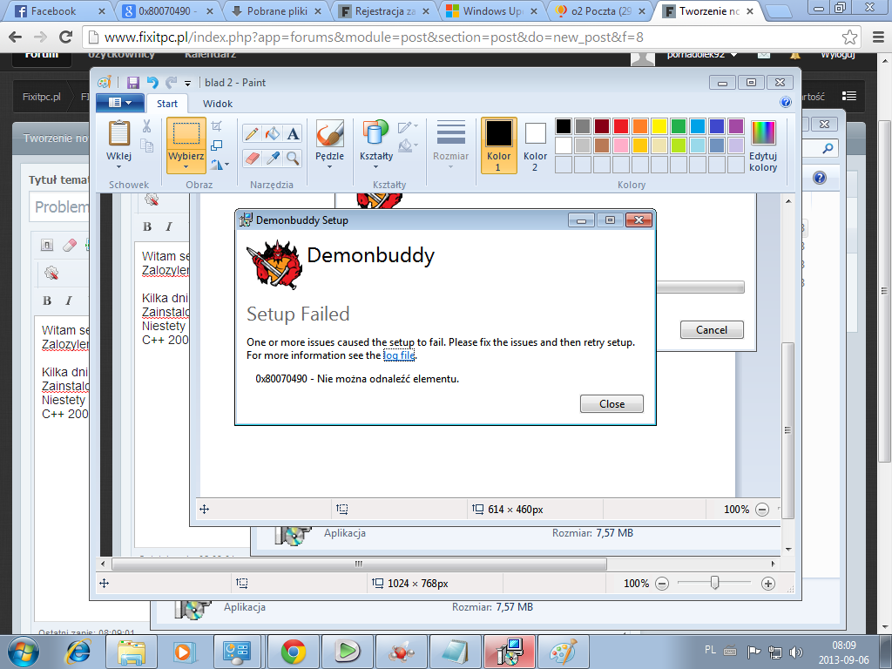Click the Copy icon in Schowek group

[146, 146]
